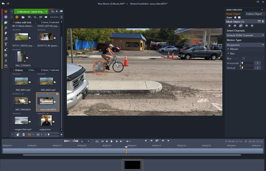Delete Mask Object (1) with trash icon
266x171 pixels.
click(263, 22)
